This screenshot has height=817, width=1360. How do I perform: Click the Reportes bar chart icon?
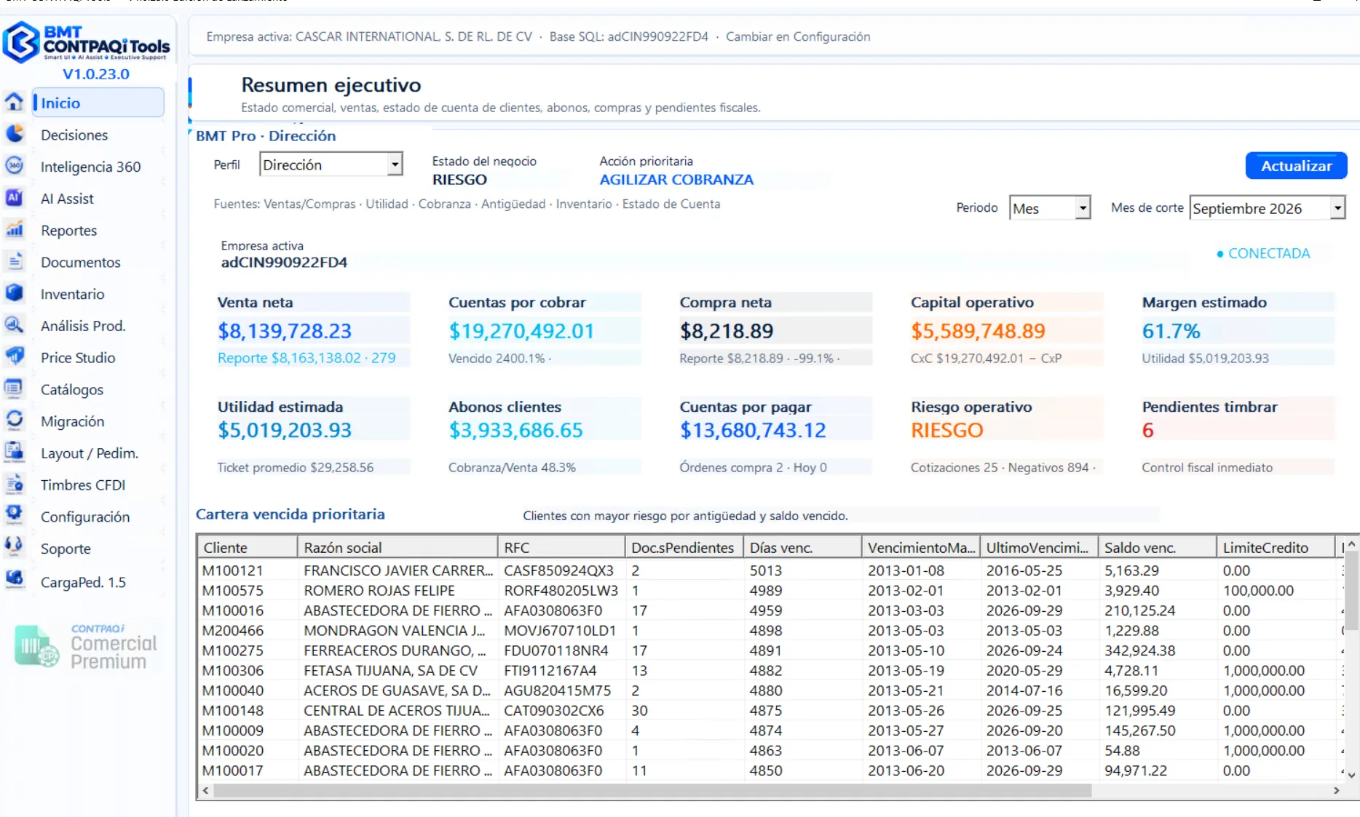tap(14, 230)
